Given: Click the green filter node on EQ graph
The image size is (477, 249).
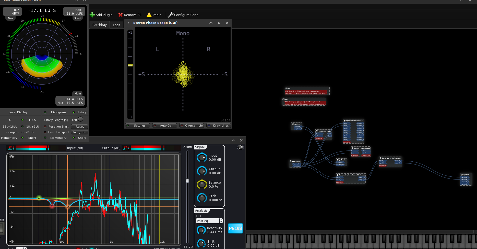Looking at the screenshot, I should pos(39,198).
